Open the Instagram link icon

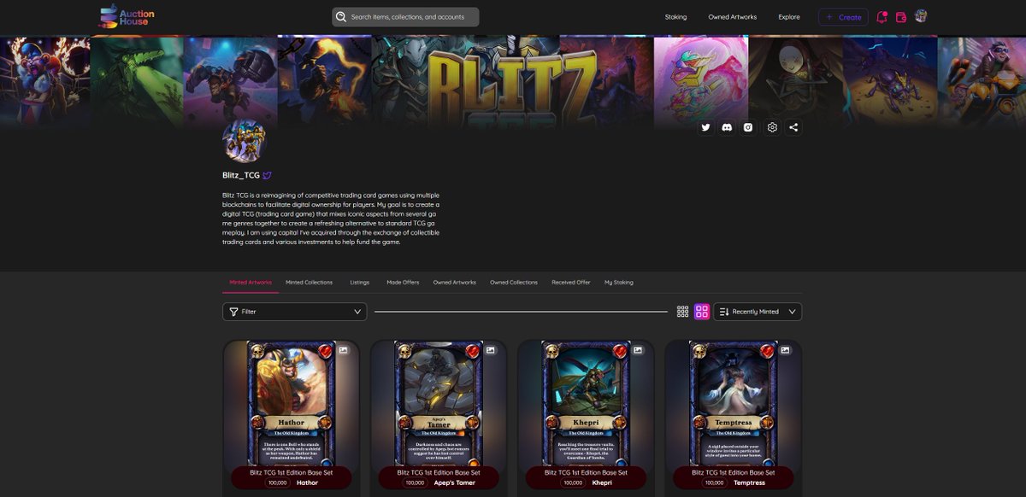tap(748, 127)
